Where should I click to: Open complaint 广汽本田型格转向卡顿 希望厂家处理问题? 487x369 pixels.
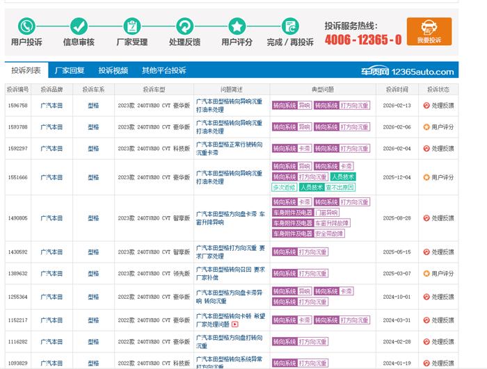[230, 320]
